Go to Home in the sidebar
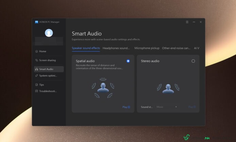This screenshot has width=236, height=142. [x=49, y=51]
